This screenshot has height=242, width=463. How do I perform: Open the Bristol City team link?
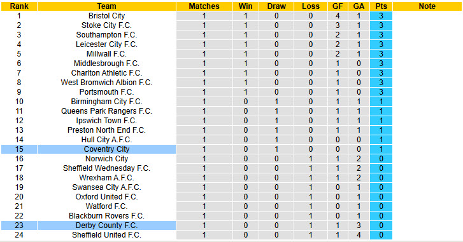(106, 16)
